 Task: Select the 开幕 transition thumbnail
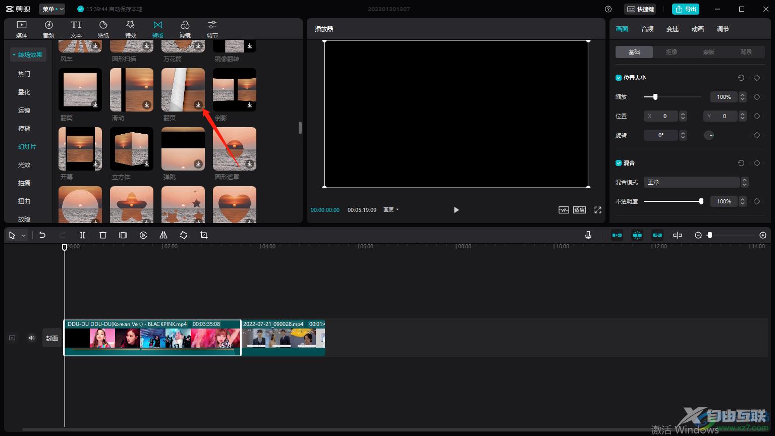(80, 148)
